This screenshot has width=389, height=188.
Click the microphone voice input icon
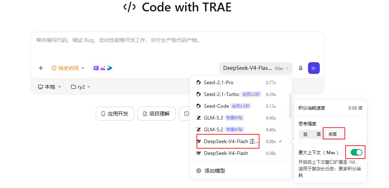(300, 68)
